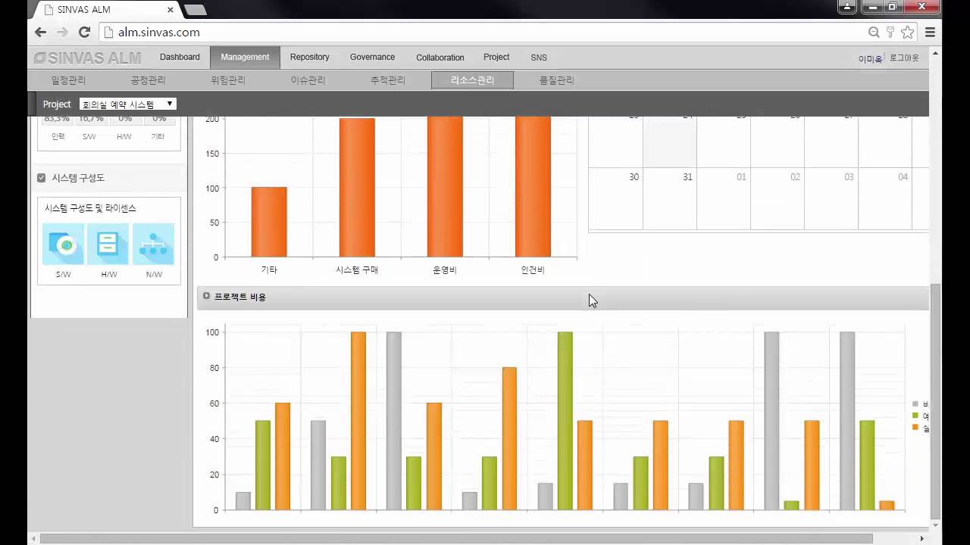Collapse the 프로젝트 비용 section
The image size is (970, 545).
[x=206, y=296]
